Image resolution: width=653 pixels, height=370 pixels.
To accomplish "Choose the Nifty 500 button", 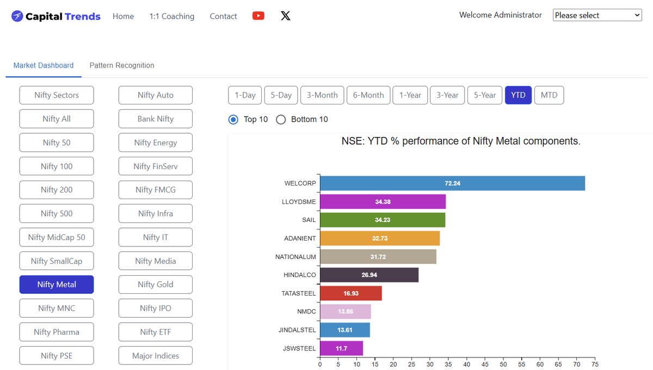I will (x=57, y=214).
